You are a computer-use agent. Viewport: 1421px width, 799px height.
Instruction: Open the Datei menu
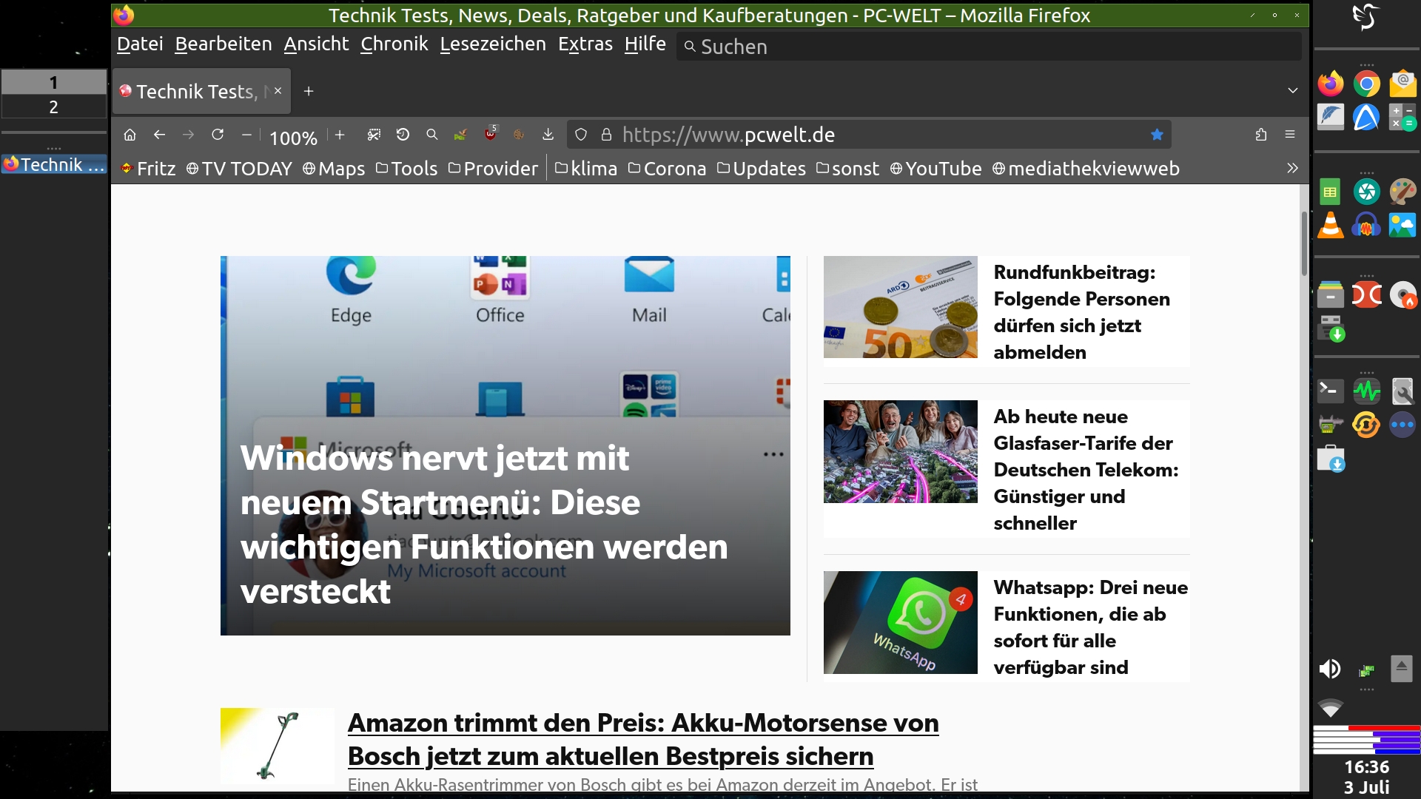(140, 44)
